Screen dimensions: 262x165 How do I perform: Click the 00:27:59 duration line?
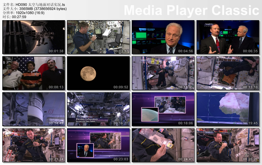tap(14, 17)
